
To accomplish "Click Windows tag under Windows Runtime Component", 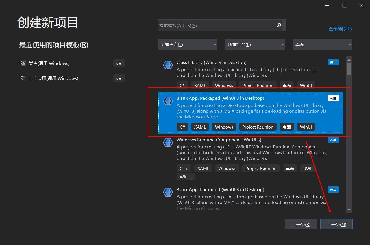I will 227,168.
